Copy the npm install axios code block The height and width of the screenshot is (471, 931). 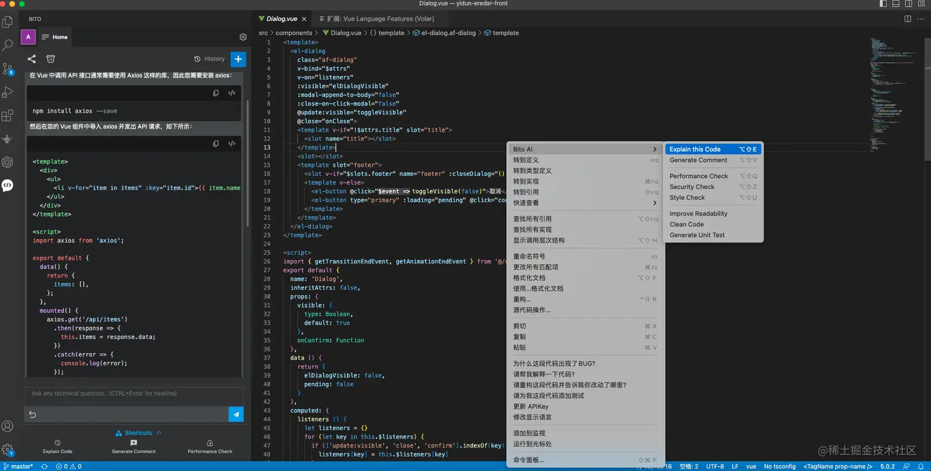pyautogui.click(x=216, y=93)
